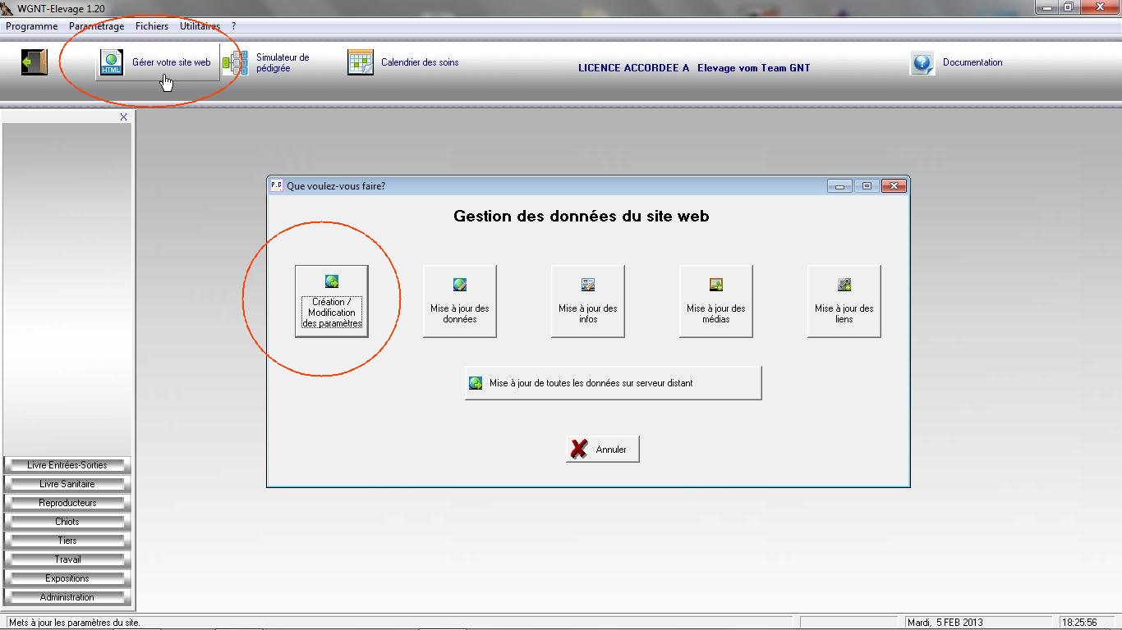Switch to the Reproducteurs section

click(x=67, y=503)
